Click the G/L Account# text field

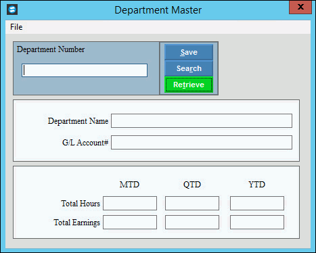pos(202,143)
